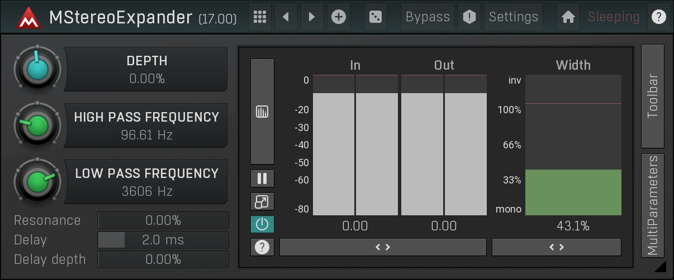Screen dimensions: 674x280
Task: Open the Settings button
Action: pyautogui.click(x=514, y=17)
